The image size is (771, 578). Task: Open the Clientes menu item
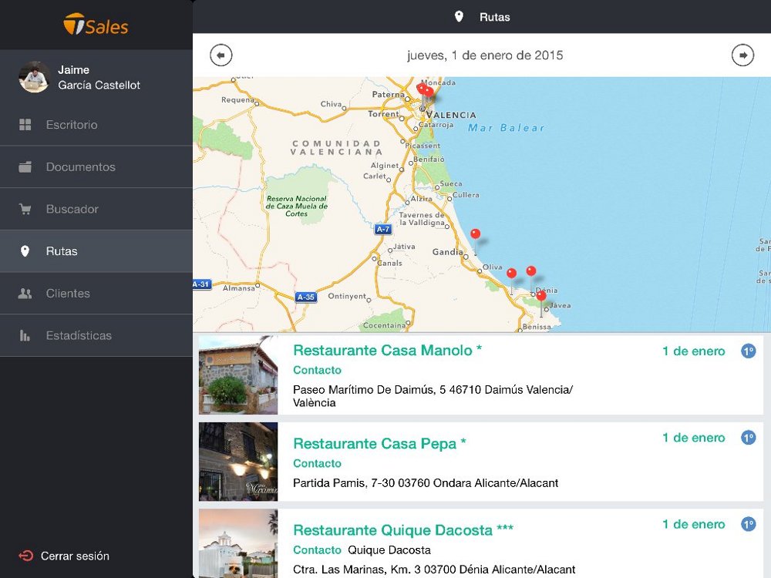96,294
